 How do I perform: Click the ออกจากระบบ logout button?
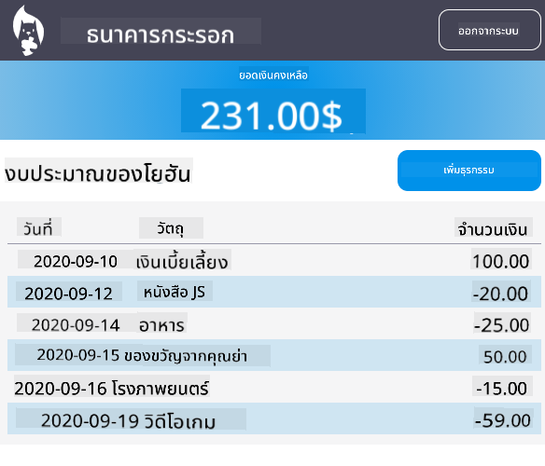pos(489,30)
